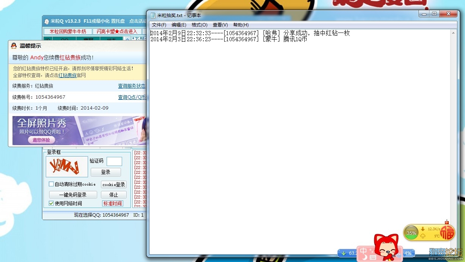Click the 9°C temperature reading on the widget
The width and height of the screenshot is (465, 262).
click(x=437, y=236)
